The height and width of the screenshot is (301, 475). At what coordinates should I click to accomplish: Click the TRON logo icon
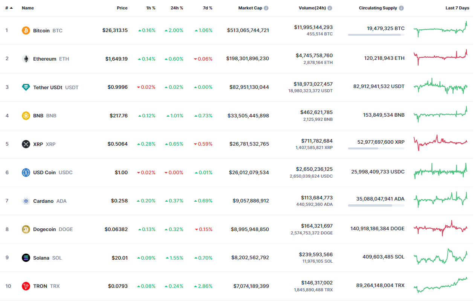26,286
